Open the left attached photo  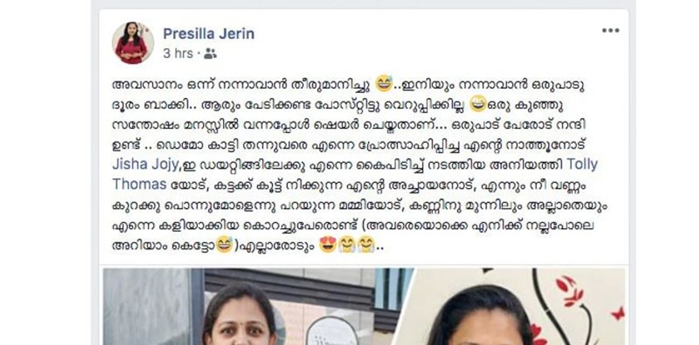pyautogui.click(x=258, y=306)
